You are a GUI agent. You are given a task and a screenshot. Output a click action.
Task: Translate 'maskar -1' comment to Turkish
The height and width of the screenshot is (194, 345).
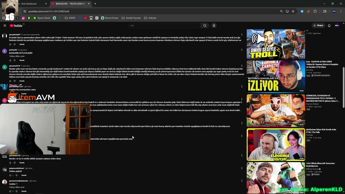coord(17,187)
